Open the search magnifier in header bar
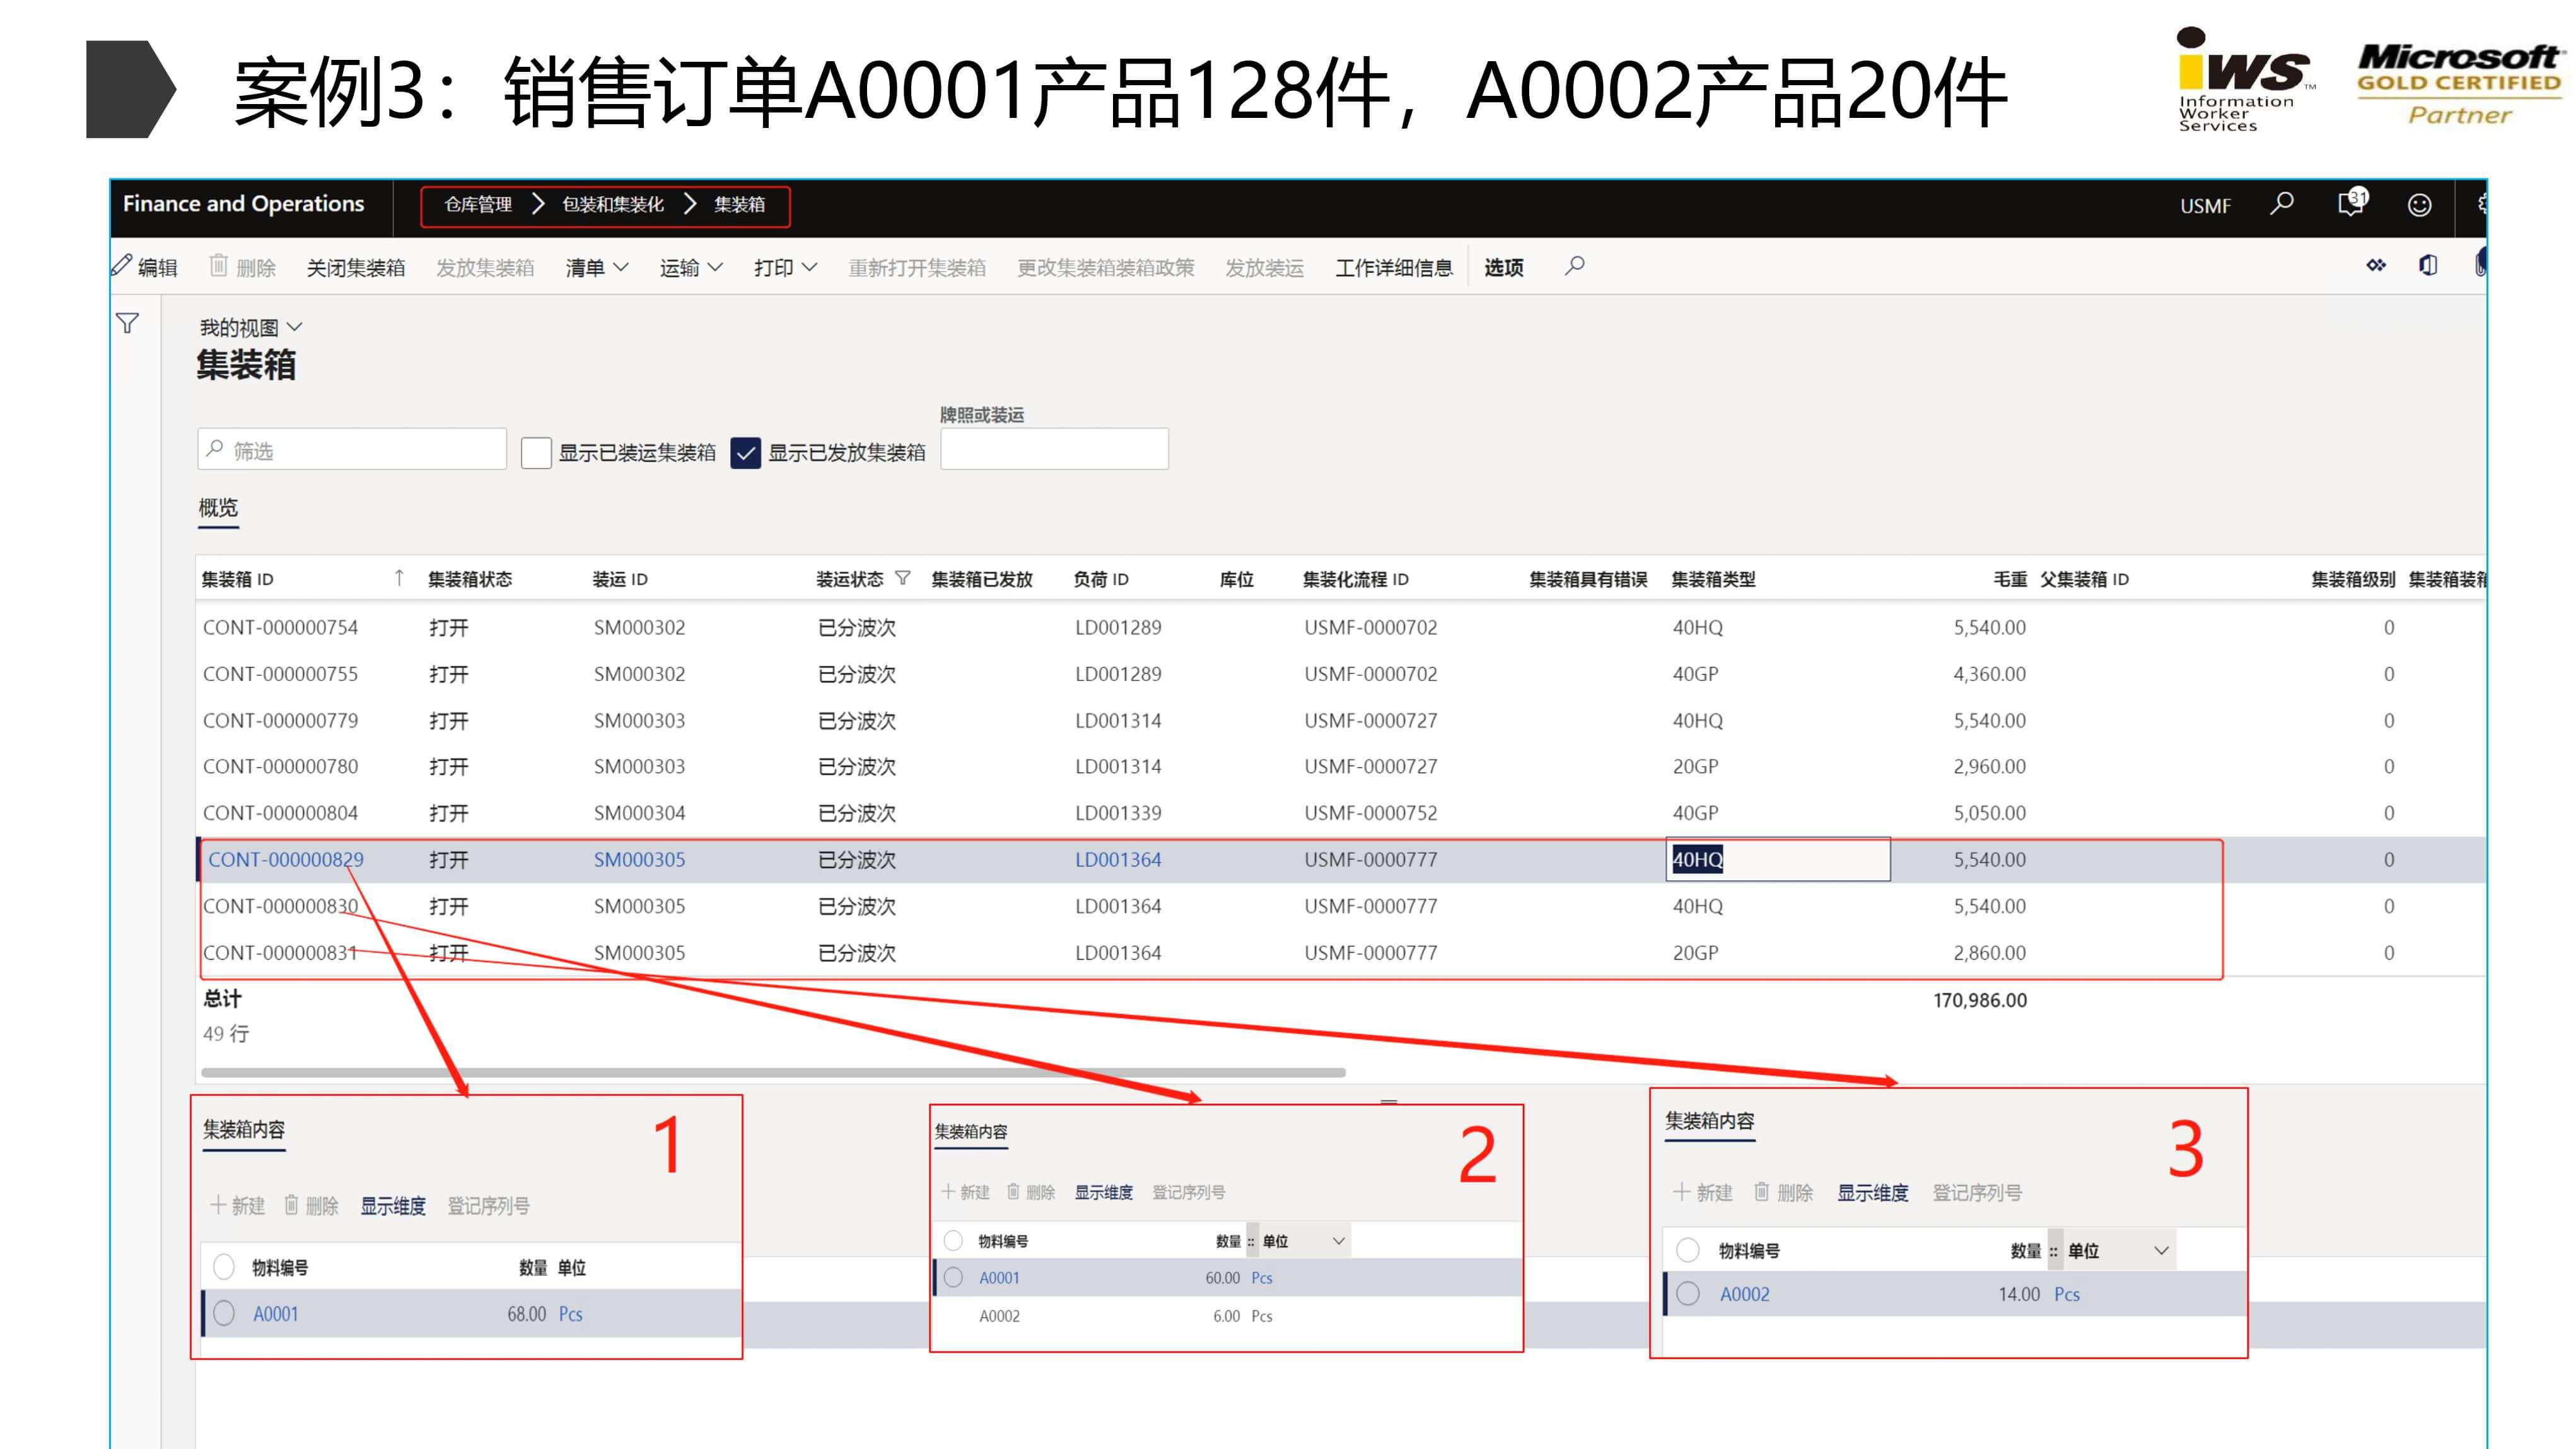 (x=2281, y=205)
